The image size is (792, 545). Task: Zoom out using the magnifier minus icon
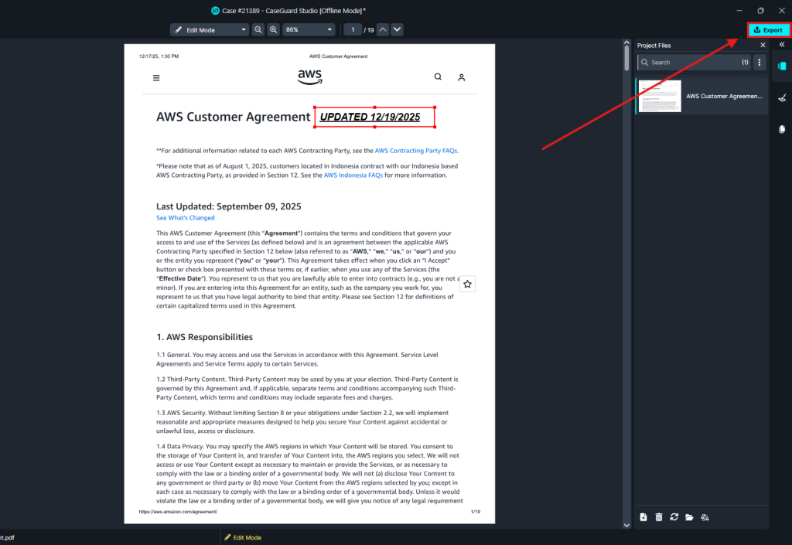[x=258, y=30]
